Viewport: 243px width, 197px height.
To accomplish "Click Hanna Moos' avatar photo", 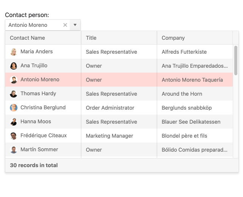I will [14, 122].
